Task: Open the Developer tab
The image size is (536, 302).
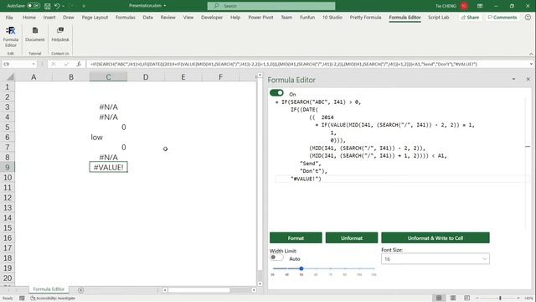Action: [x=212, y=17]
